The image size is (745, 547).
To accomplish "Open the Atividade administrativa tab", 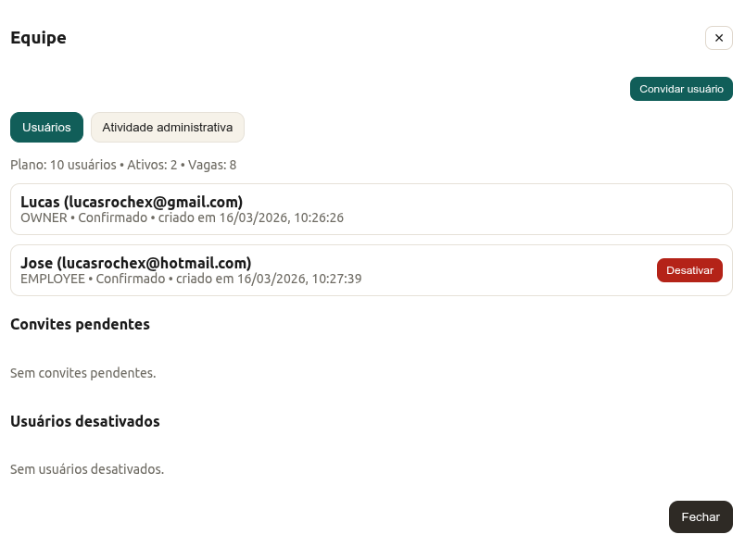I will (x=168, y=128).
